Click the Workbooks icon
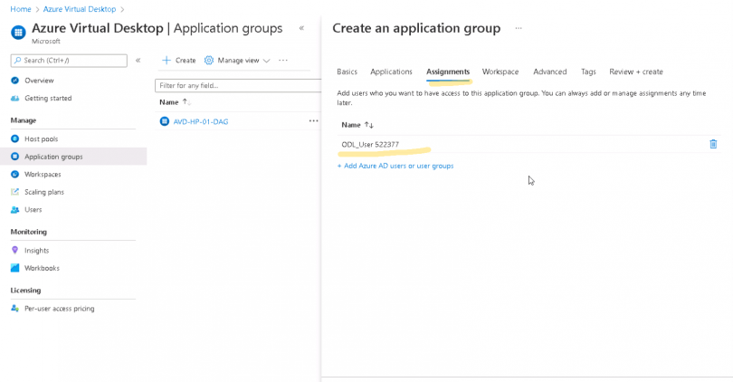Screen dimensions: 733x382 (15, 268)
